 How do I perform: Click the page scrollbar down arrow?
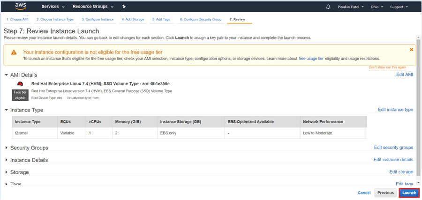(x=418, y=183)
